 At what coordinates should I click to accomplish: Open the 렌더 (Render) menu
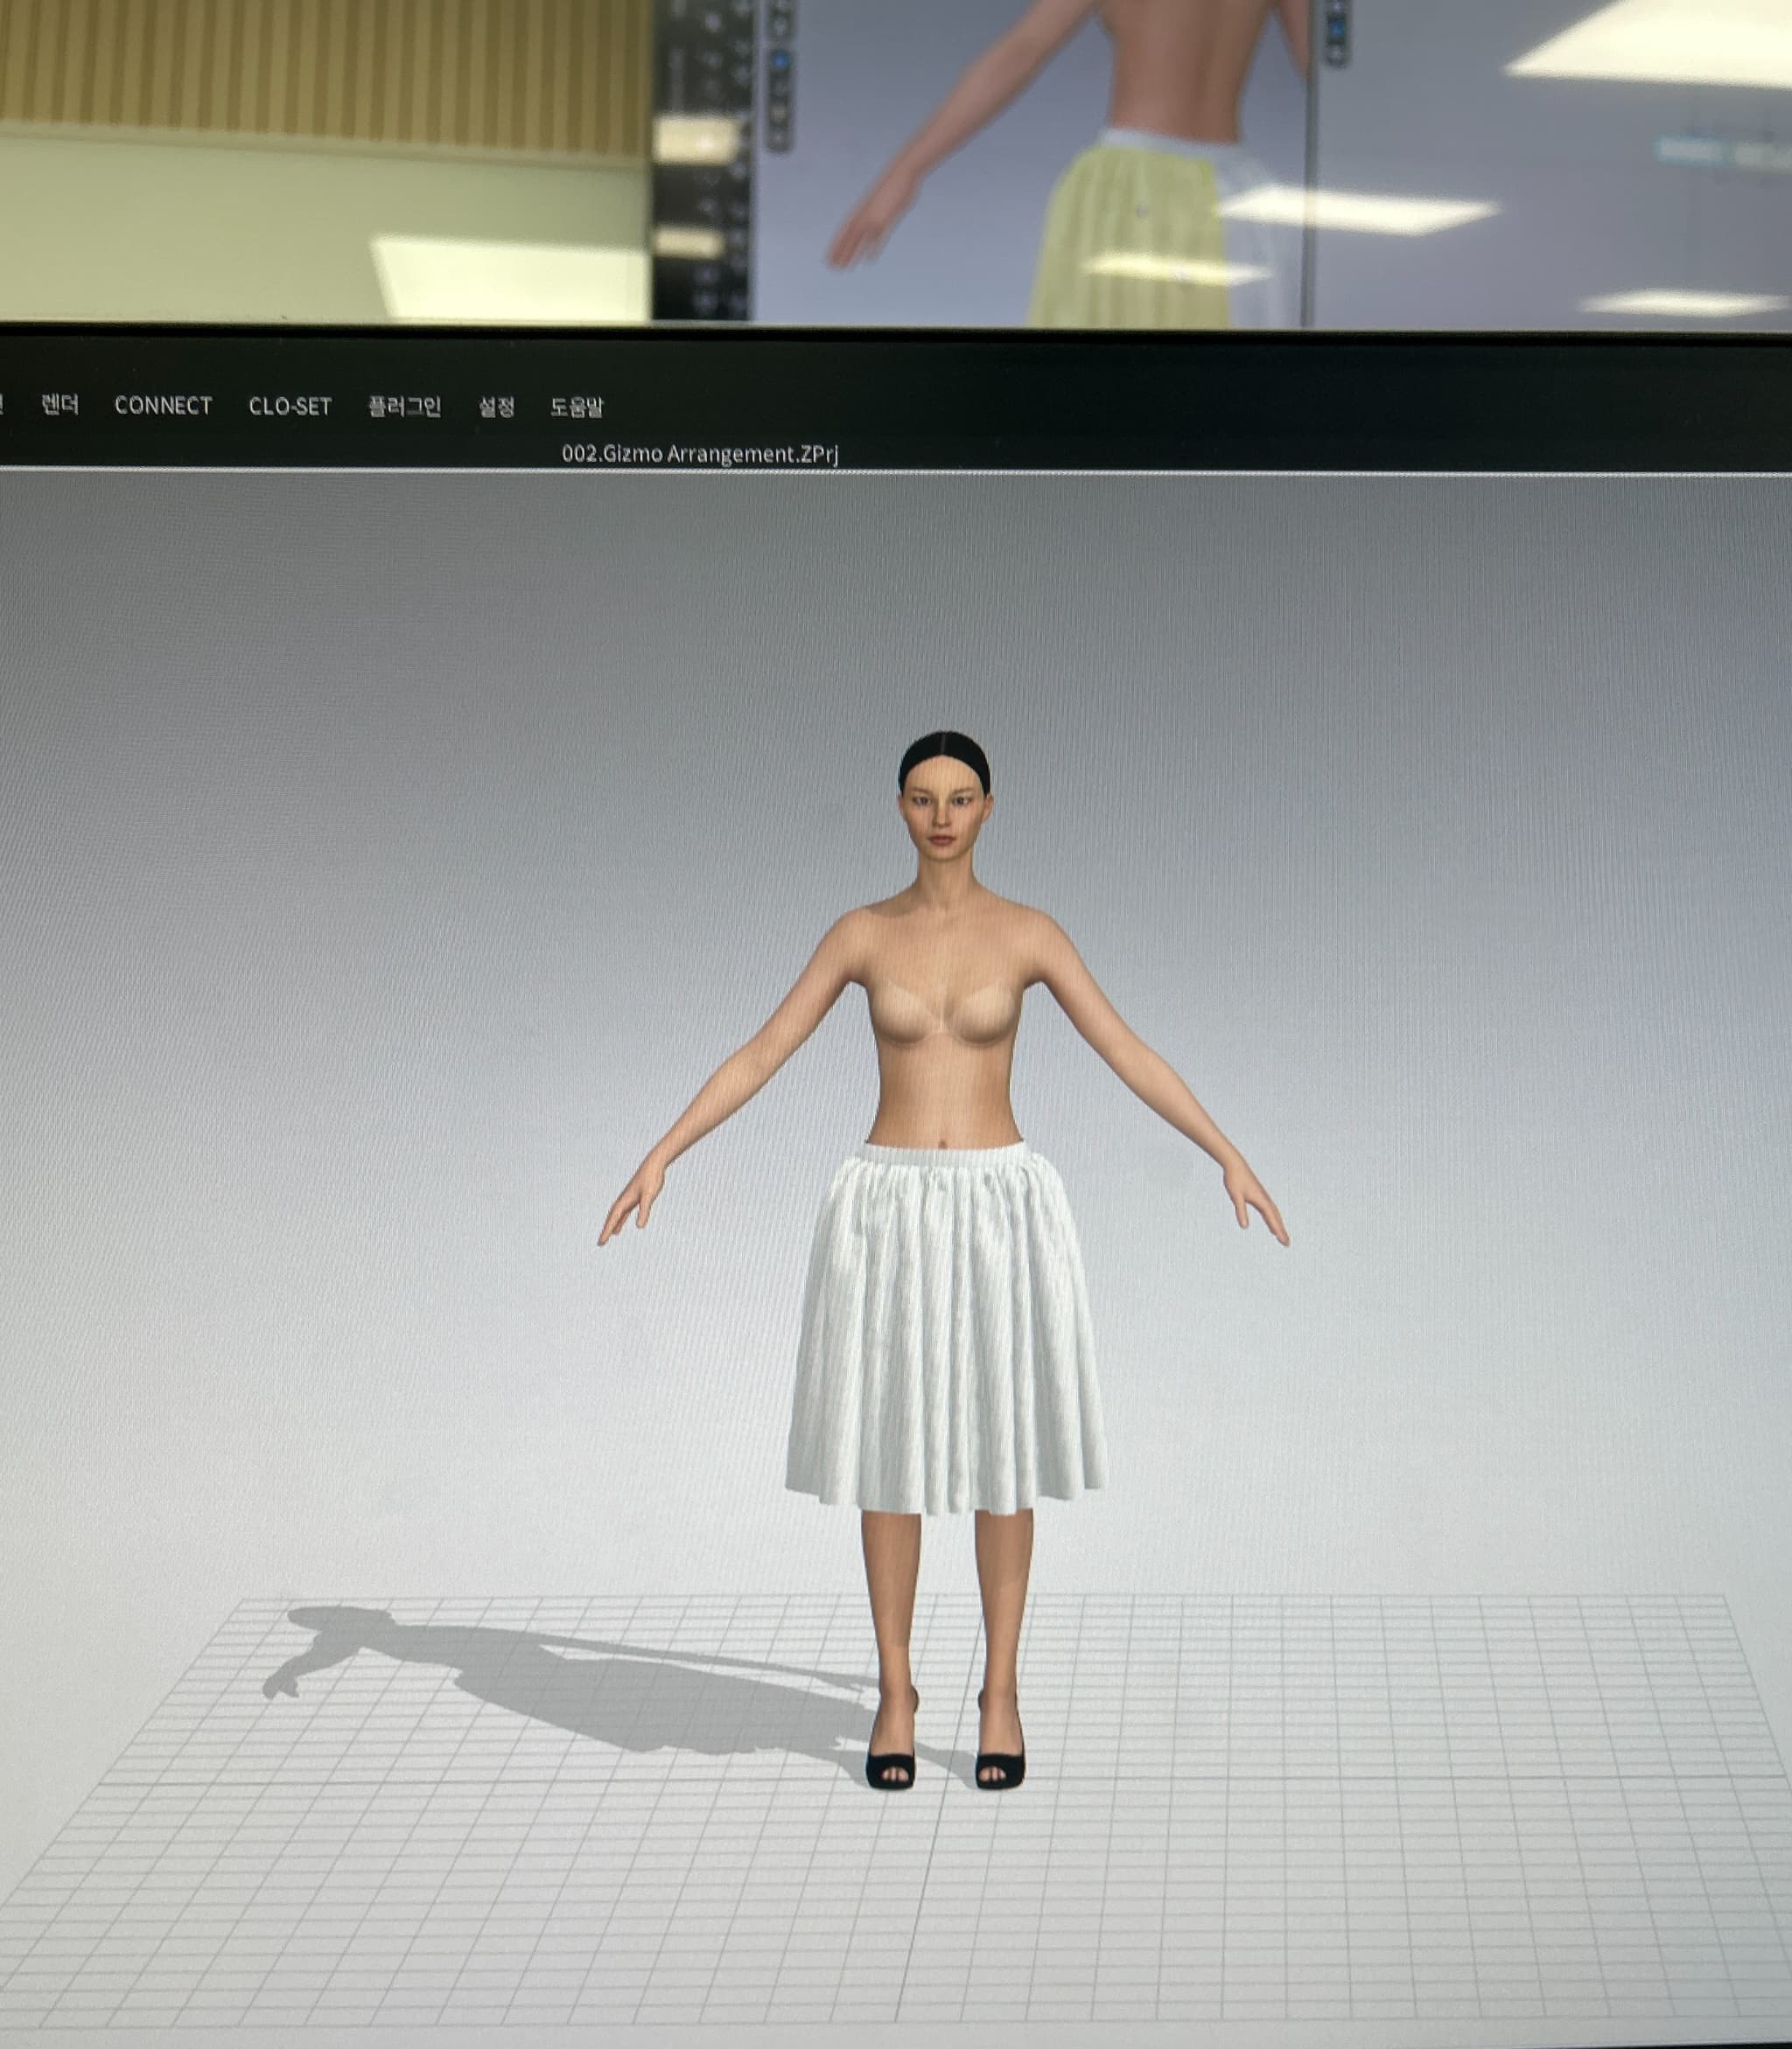[x=60, y=405]
